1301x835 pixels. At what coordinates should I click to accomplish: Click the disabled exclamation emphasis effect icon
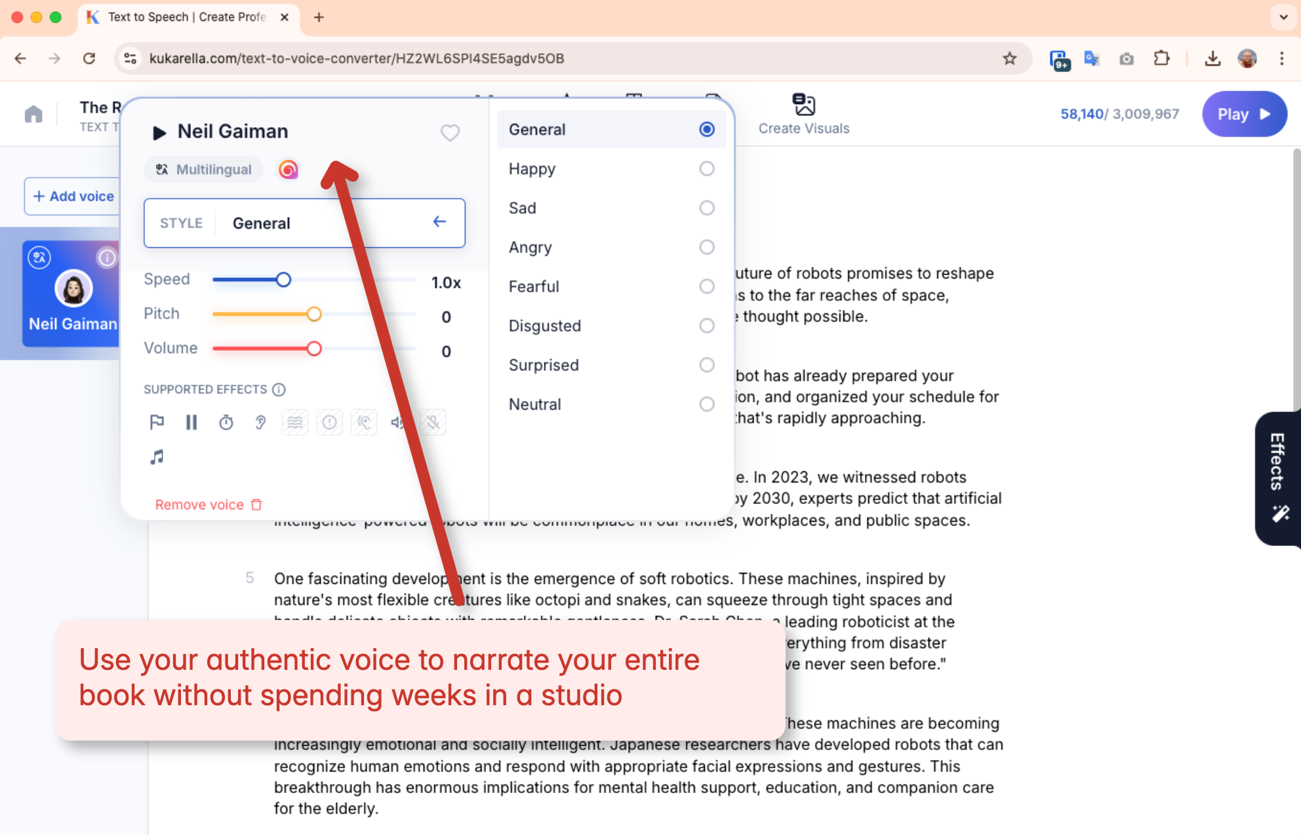pyautogui.click(x=330, y=423)
